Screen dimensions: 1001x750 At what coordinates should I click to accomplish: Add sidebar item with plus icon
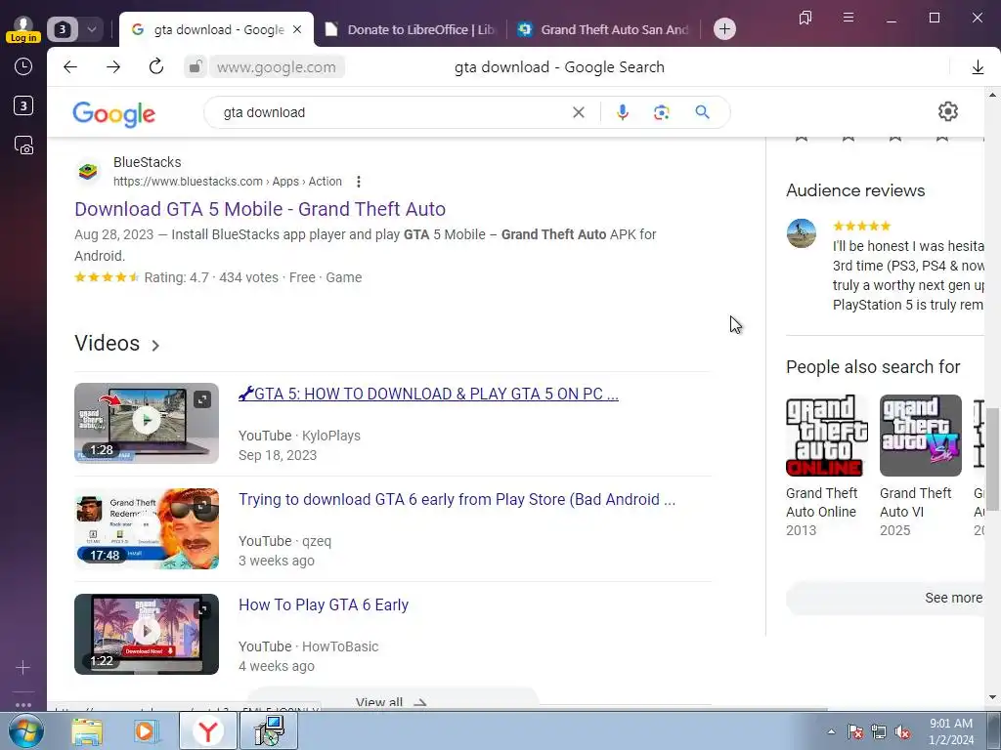[x=23, y=668]
